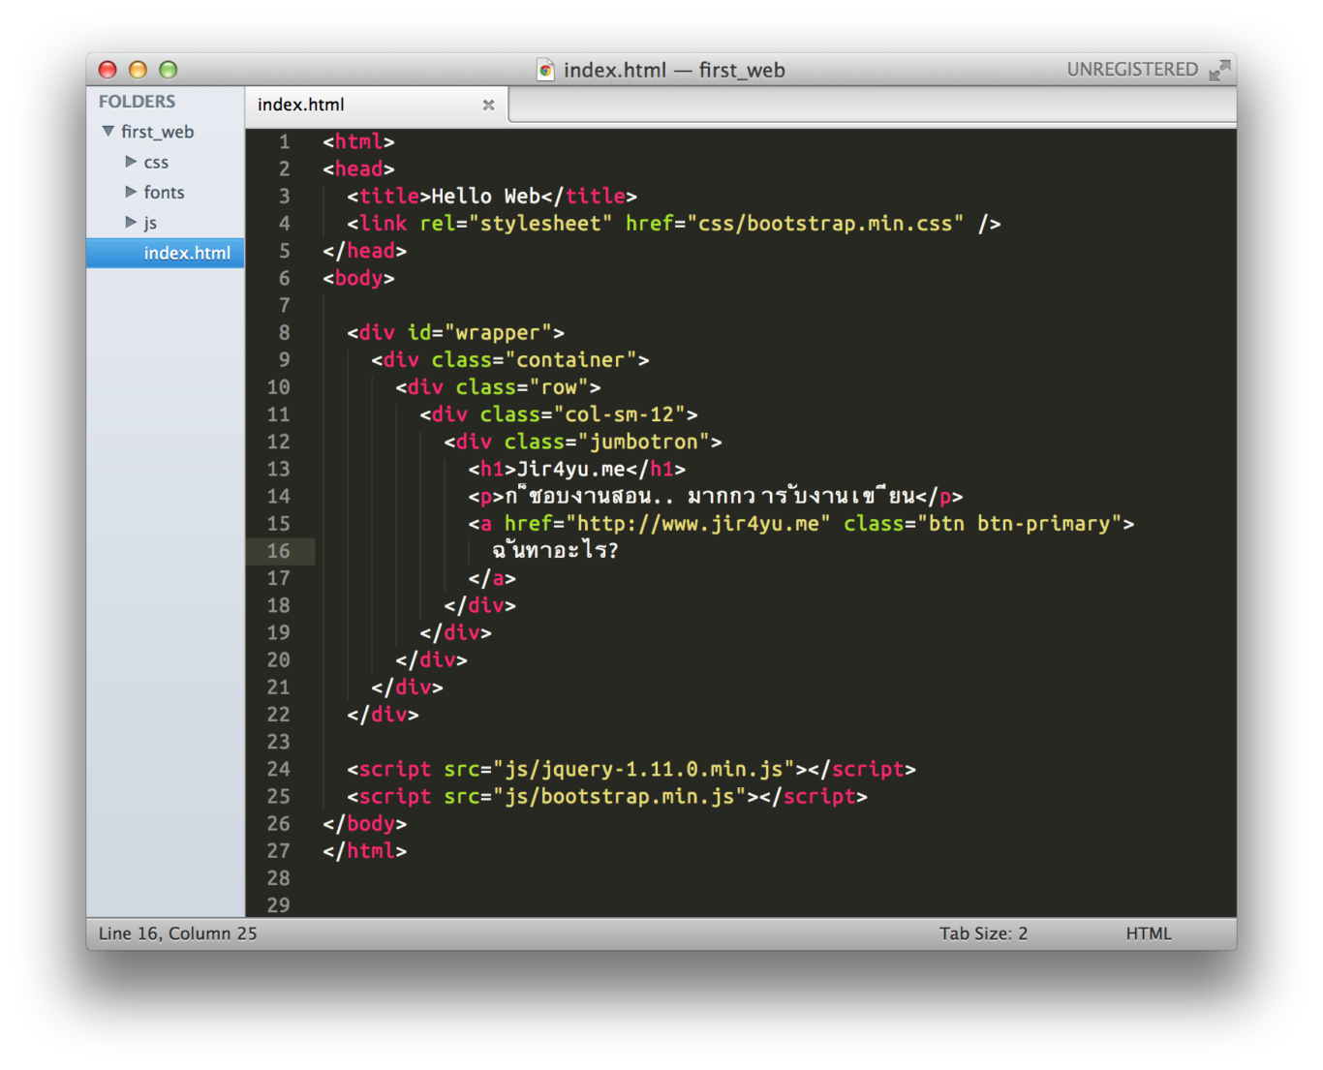Image resolution: width=1323 pixels, height=1070 pixels.
Task: Click line number 29 in the gutter
Action: click(x=279, y=905)
